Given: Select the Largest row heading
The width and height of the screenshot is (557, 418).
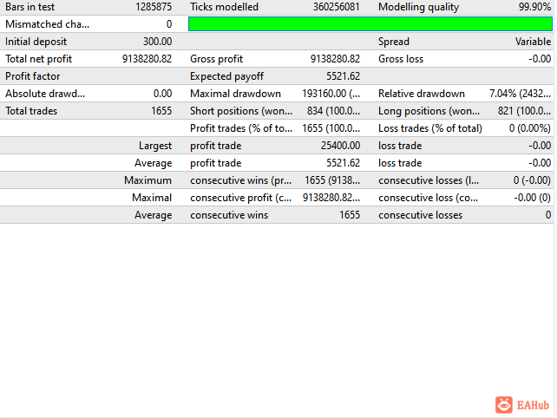Looking at the screenshot, I should (155, 146).
